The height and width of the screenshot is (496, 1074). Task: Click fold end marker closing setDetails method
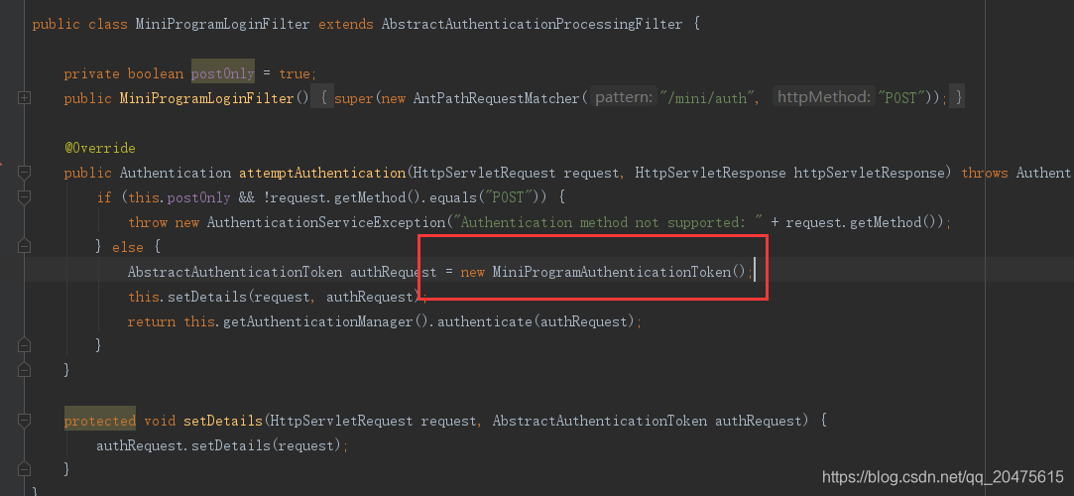pos(24,469)
